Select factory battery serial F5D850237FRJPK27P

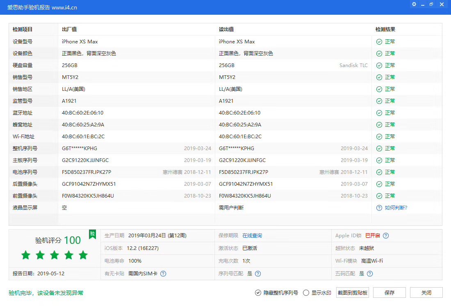(x=87, y=172)
